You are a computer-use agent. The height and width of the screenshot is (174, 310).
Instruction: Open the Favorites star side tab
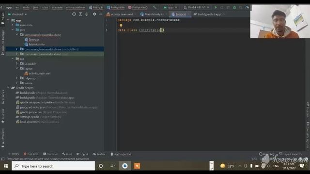(x=3, y=116)
